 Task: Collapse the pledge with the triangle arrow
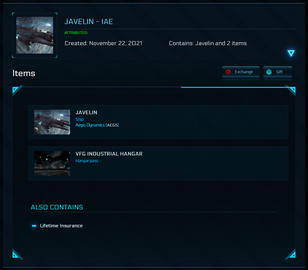291,53
